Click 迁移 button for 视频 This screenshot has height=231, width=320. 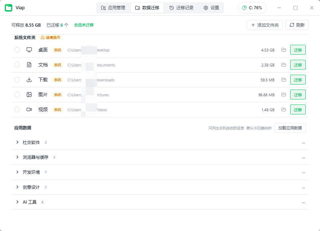(x=298, y=109)
